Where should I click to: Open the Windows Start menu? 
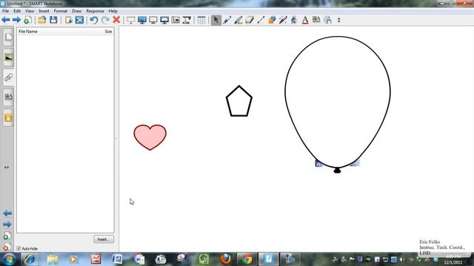(x=9, y=259)
